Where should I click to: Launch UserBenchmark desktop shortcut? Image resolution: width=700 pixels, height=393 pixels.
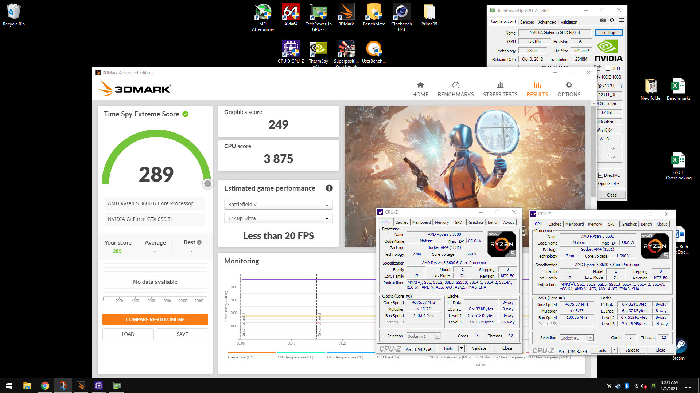click(374, 52)
